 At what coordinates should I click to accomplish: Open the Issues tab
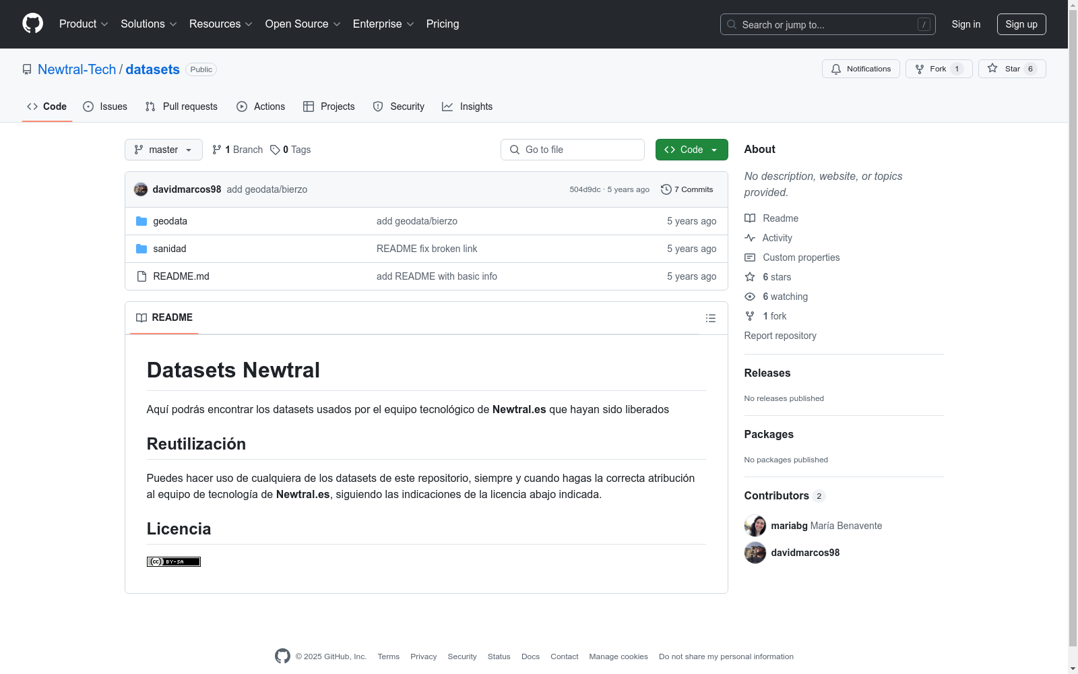(105, 106)
